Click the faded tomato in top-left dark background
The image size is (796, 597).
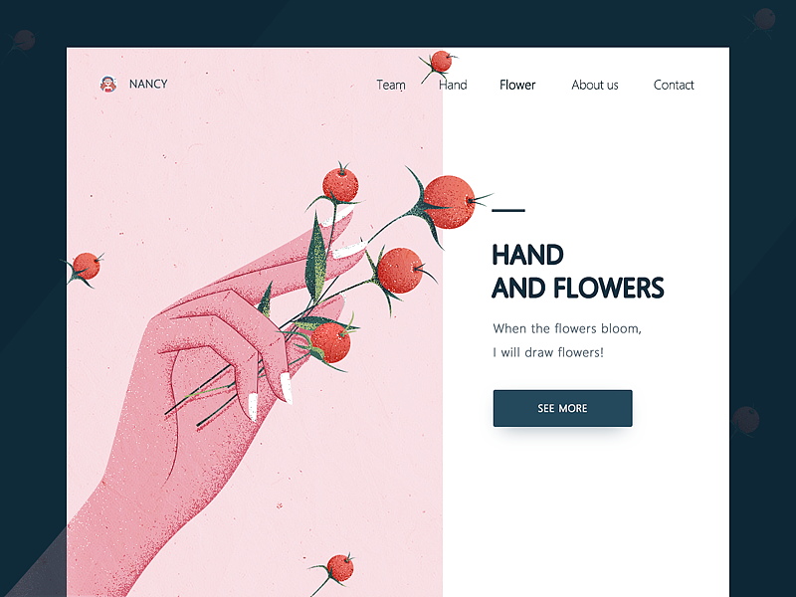24,40
